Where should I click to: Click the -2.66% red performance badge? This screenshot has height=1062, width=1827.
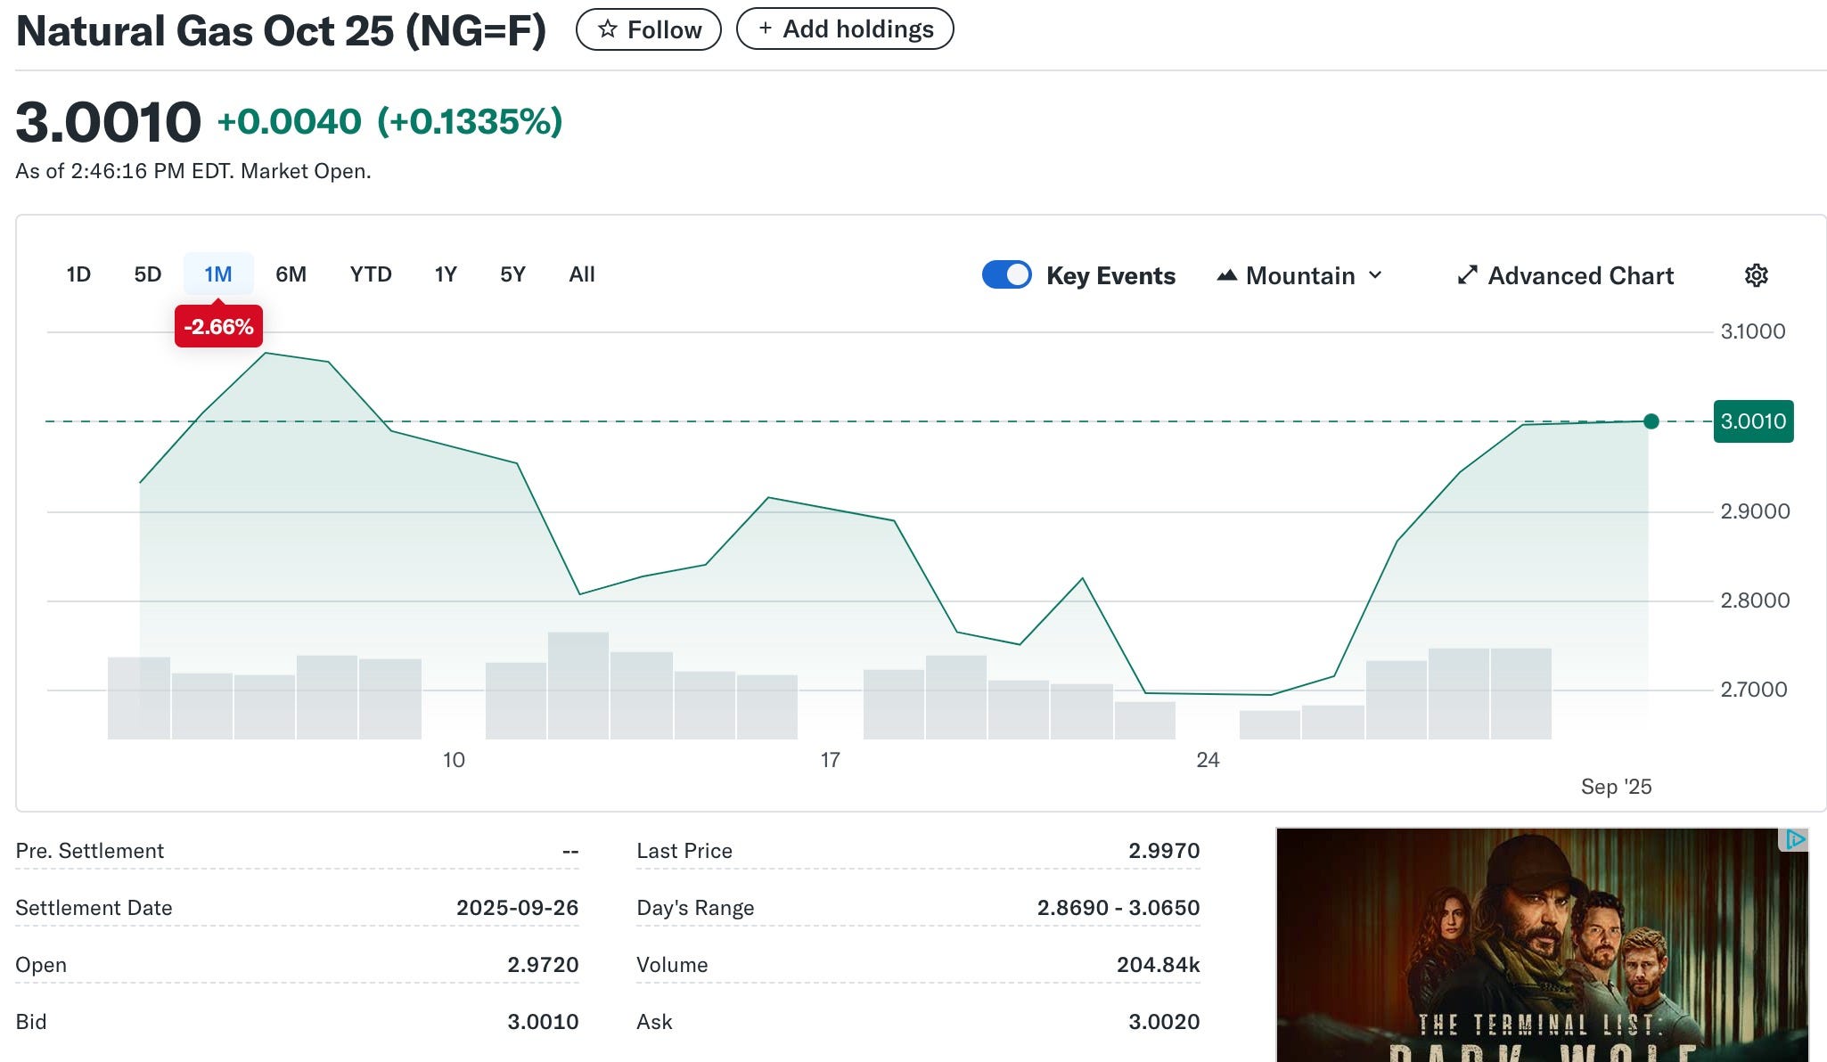click(x=218, y=327)
